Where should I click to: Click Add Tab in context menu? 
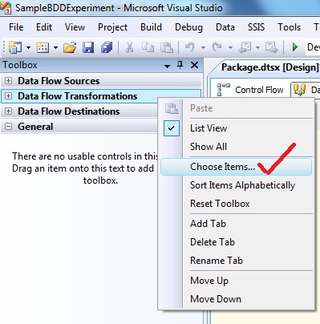coord(237,224)
